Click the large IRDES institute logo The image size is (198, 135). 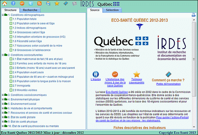click(172, 48)
